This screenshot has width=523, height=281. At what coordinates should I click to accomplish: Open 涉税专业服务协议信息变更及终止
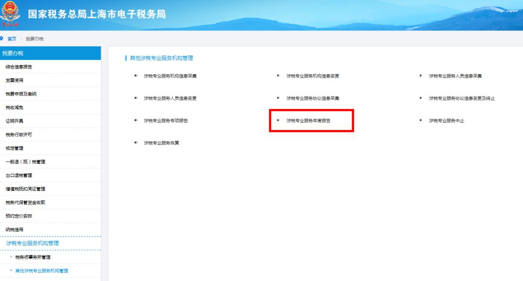coord(461,98)
